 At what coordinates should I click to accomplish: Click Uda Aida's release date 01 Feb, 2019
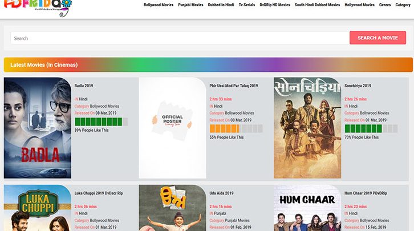(x=241, y=228)
